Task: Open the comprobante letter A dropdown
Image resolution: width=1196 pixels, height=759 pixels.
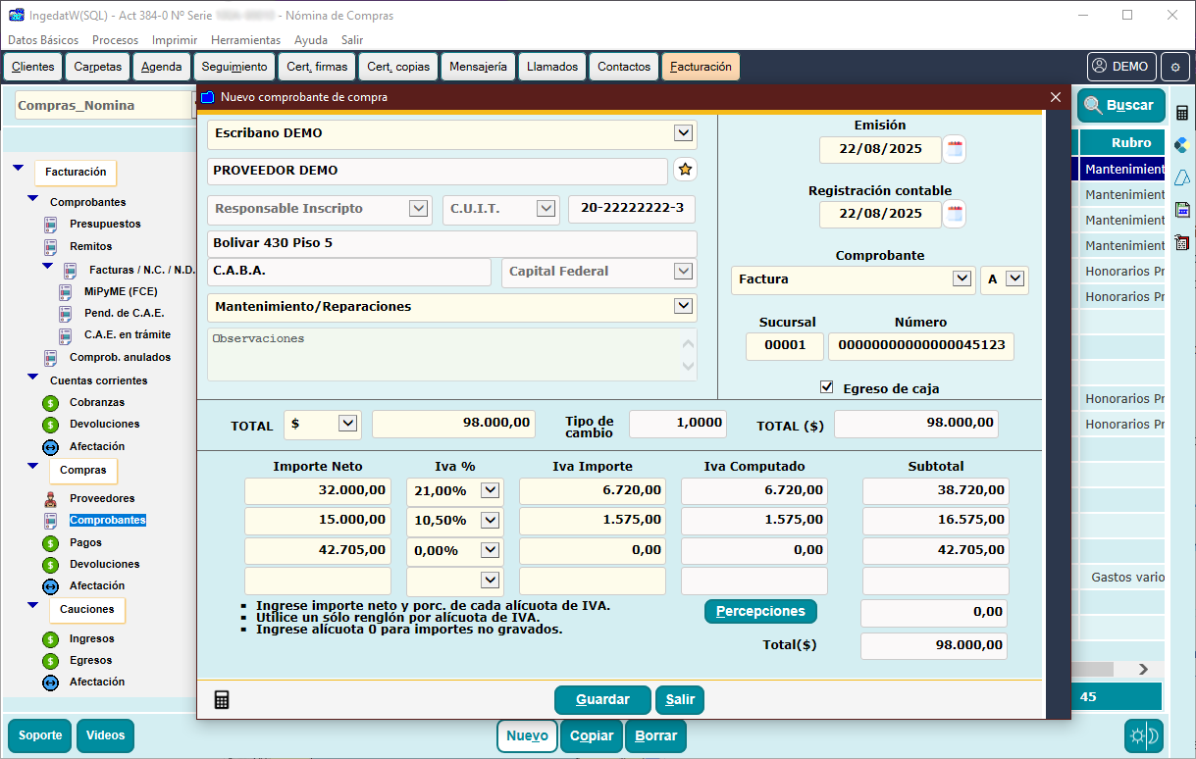Action: point(1015,278)
